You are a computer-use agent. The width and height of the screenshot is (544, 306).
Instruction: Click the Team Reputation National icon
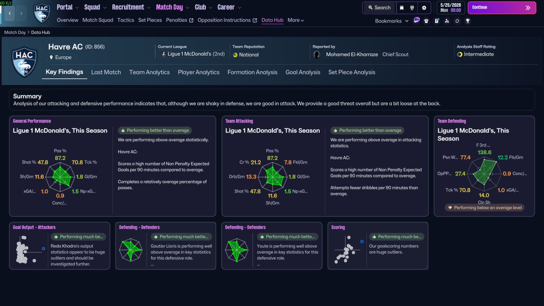[235, 55]
